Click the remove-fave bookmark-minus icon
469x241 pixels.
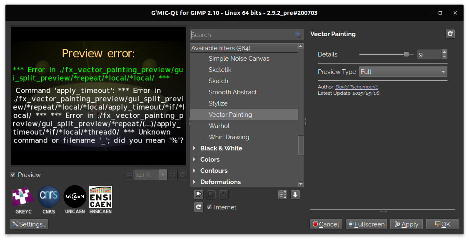tap(211, 195)
